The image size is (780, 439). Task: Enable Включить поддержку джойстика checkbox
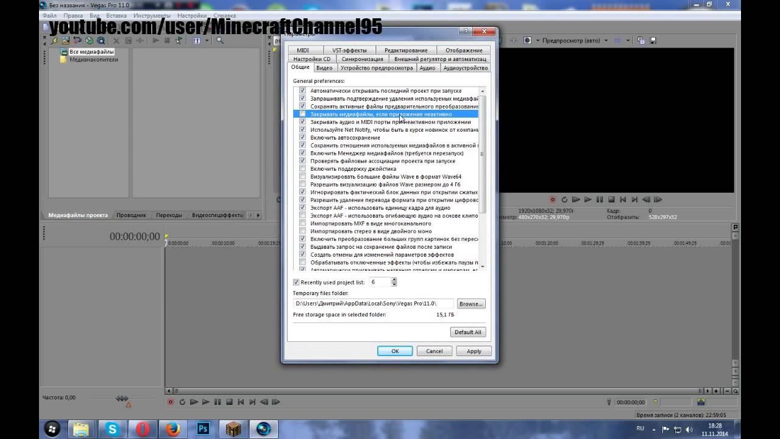click(x=303, y=169)
